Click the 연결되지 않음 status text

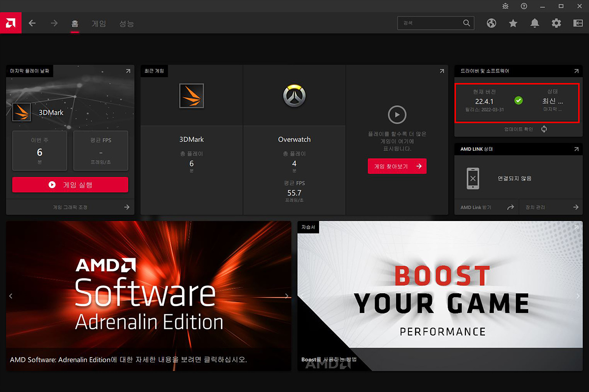click(514, 178)
